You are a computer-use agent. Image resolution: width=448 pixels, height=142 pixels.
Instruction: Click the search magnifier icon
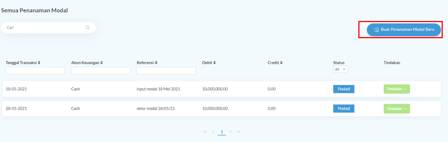click(x=88, y=28)
